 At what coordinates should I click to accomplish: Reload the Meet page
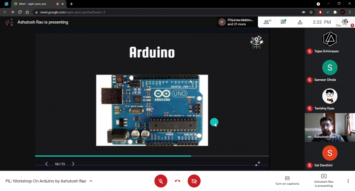pyautogui.click(x=20, y=12)
